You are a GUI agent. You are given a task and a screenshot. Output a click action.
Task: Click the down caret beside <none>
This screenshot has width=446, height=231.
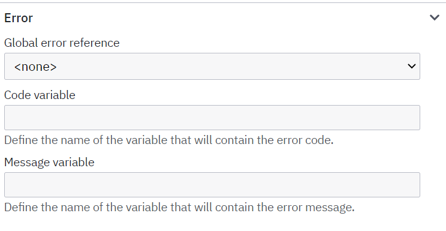coord(411,66)
